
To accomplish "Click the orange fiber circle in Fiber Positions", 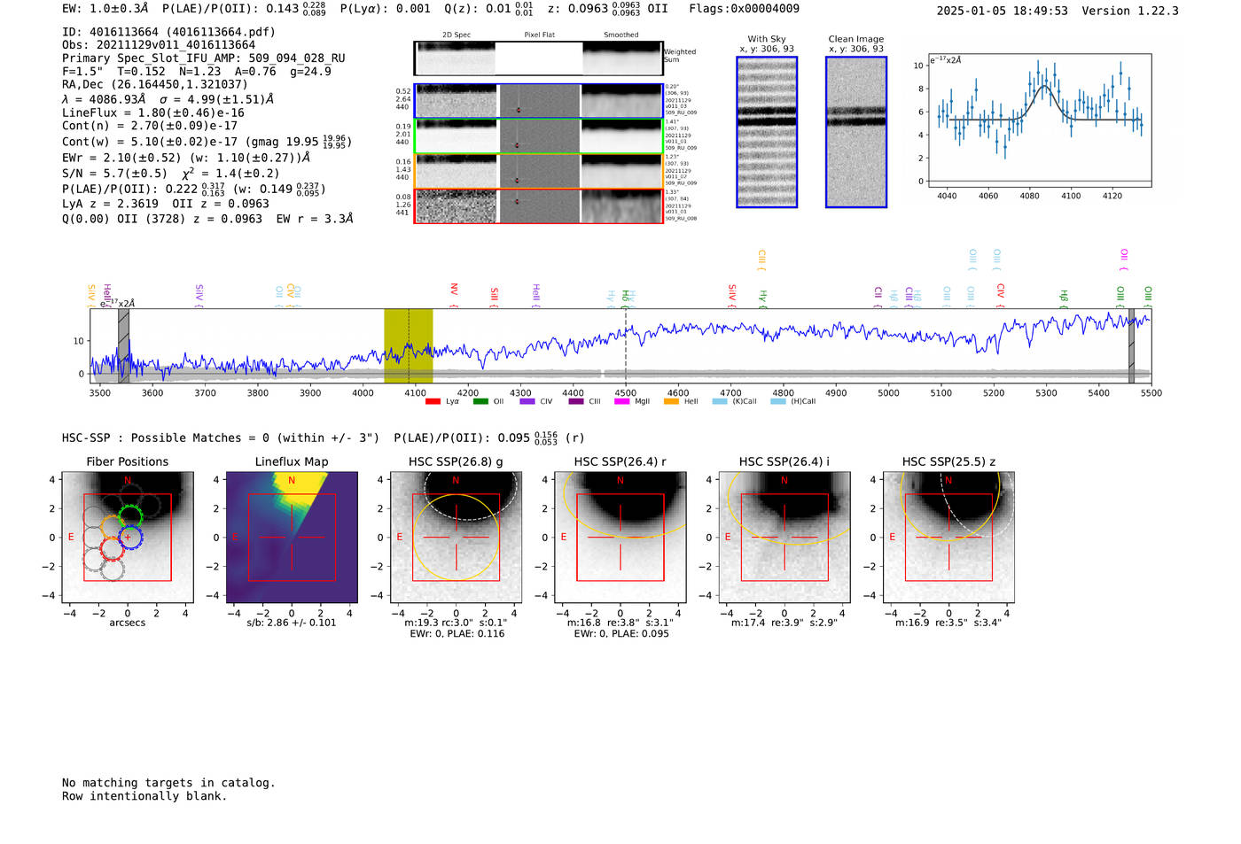I will (112, 529).
